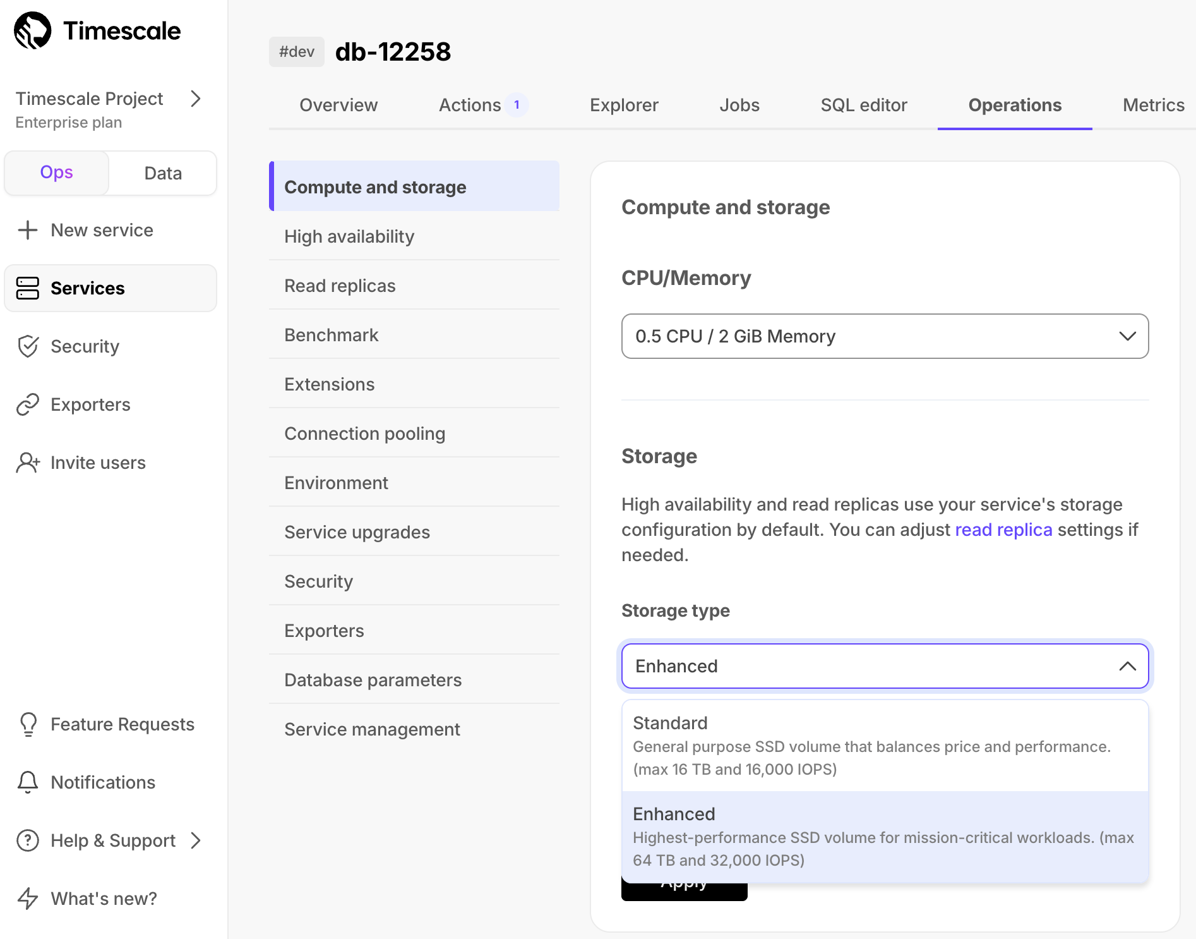Click the Services server-stack icon
The image size is (1196, 939).
coord(28,288)
